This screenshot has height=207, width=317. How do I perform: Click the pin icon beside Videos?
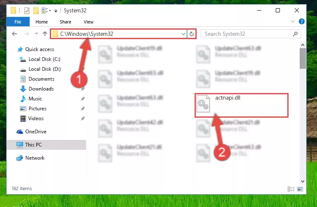tap(83, 119)
